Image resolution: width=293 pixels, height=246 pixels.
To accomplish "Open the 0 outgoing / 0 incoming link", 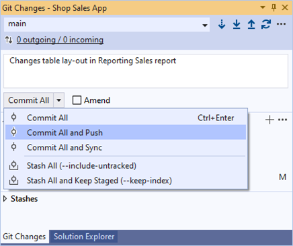I will [60, 40].
